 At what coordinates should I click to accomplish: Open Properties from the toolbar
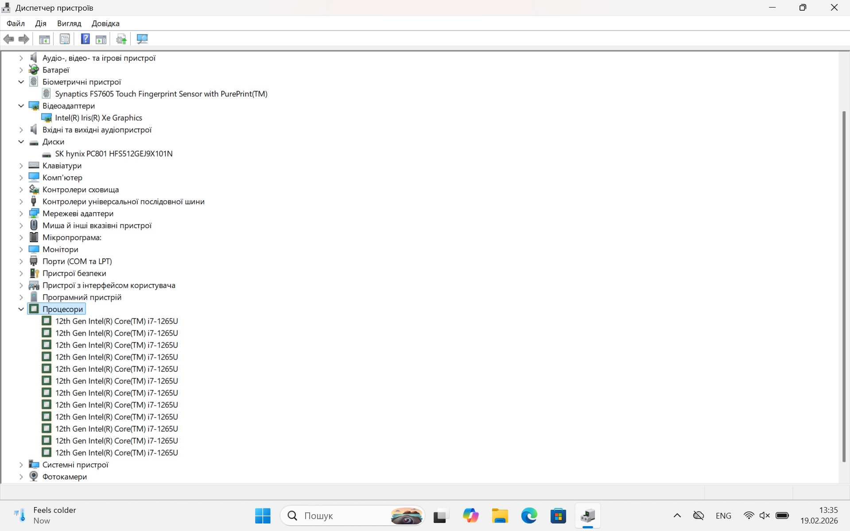[65, 39]
